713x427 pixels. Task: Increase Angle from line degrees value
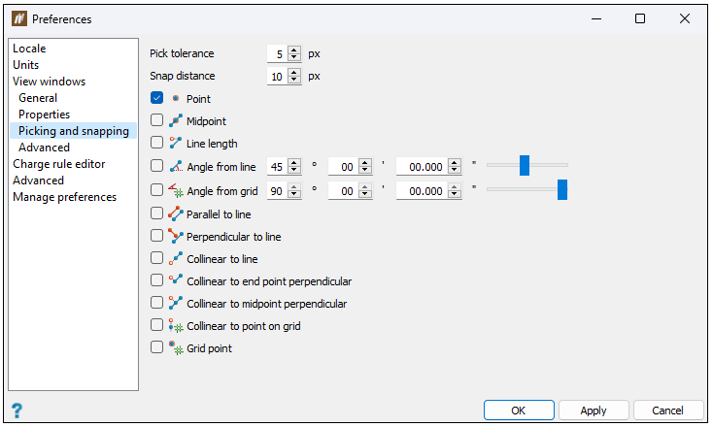coord(294,163)
